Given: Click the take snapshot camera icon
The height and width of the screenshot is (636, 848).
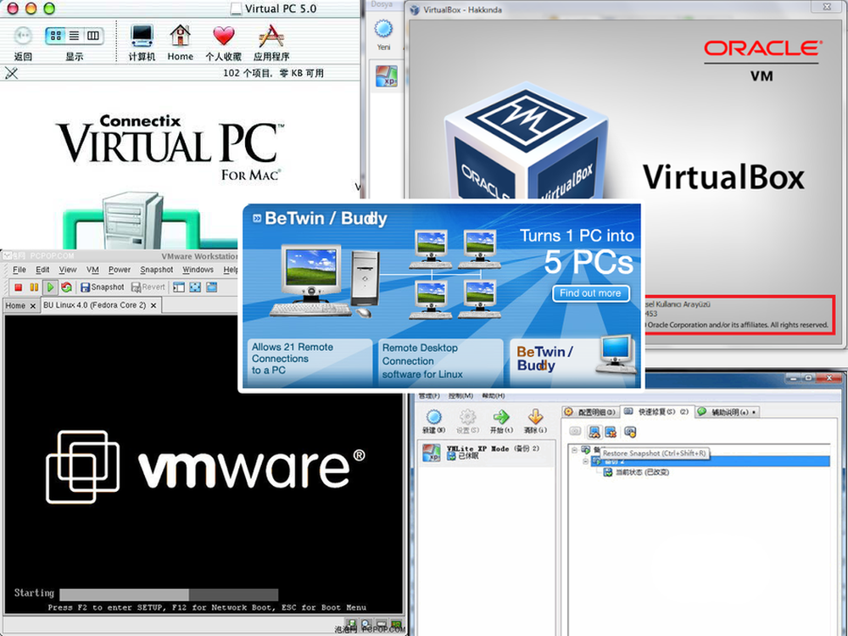Looking at the screenshot, I should 575,432.
